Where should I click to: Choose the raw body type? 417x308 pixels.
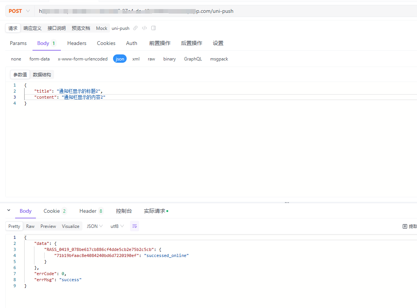[x=151, y=59]
